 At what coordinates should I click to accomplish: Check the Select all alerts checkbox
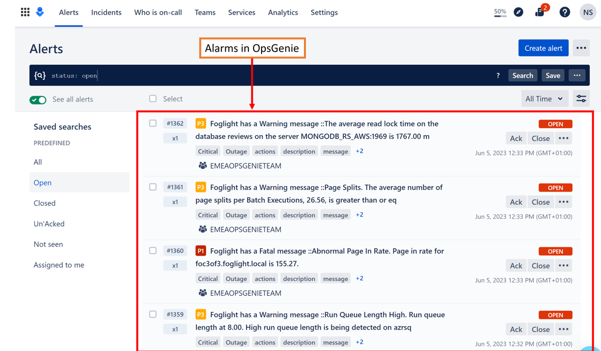153,99
